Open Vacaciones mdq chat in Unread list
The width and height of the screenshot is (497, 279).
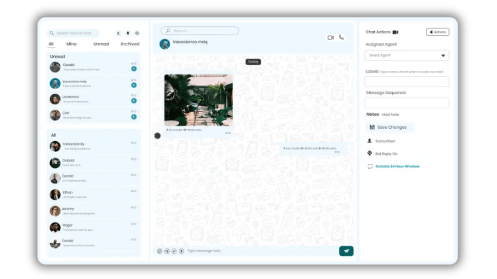(x=93, y=83)
